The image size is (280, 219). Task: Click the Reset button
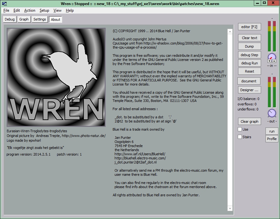(x=249, y=71)
